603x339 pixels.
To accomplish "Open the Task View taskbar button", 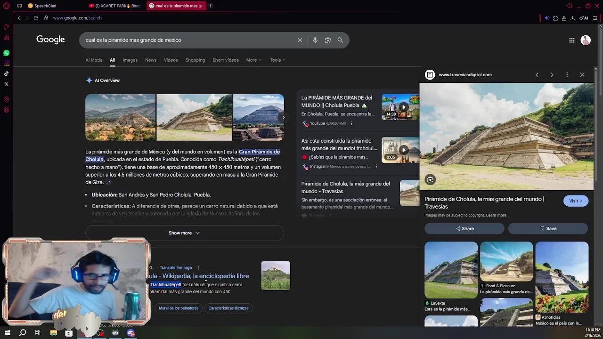I will point(38,333).
